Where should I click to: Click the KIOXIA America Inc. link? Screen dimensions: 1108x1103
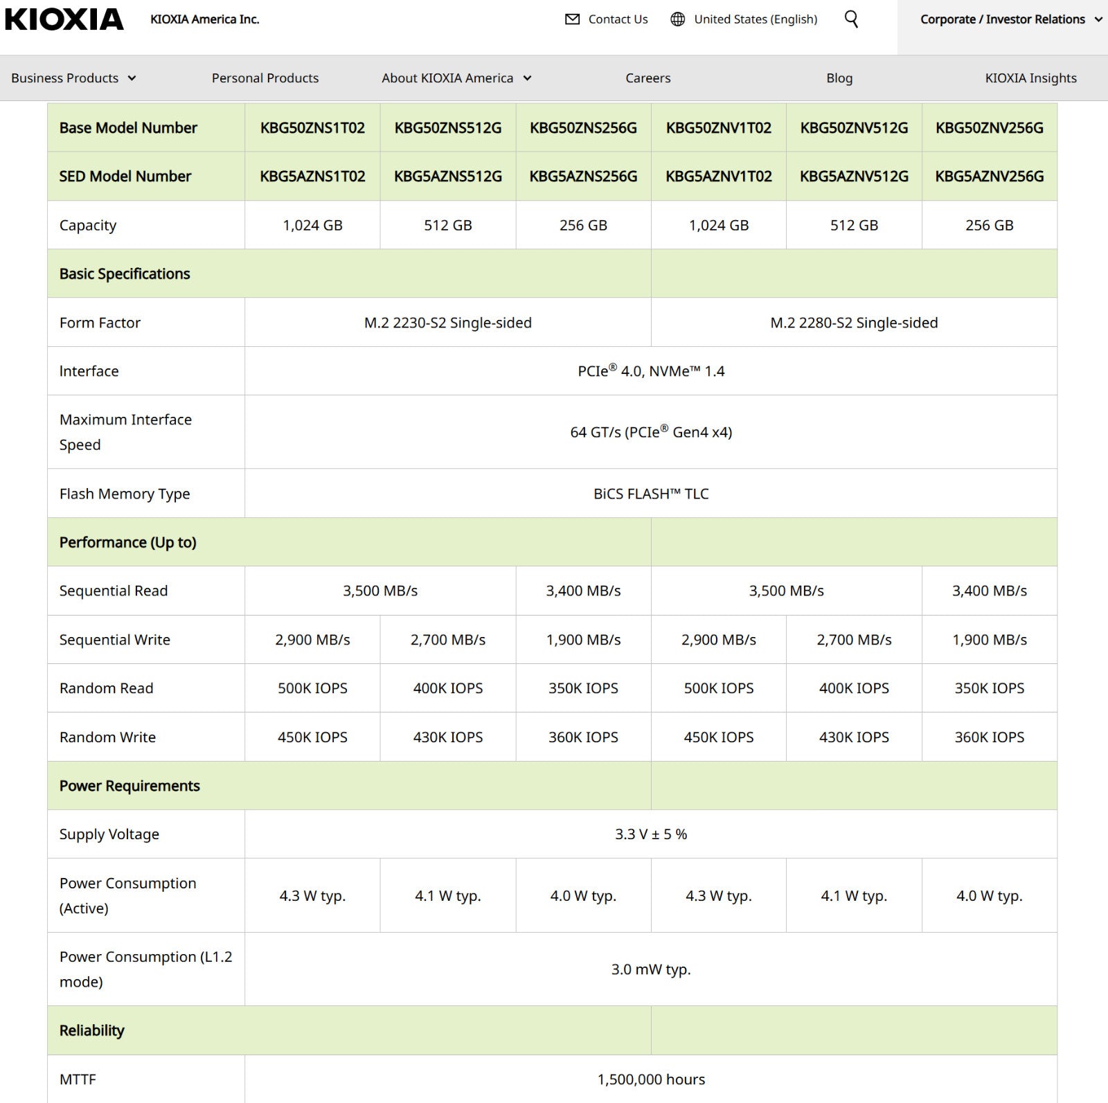203,19
